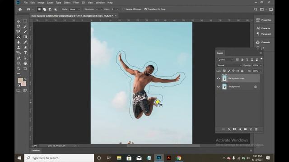Add a layer mask
289x162 pixels.
234,129
